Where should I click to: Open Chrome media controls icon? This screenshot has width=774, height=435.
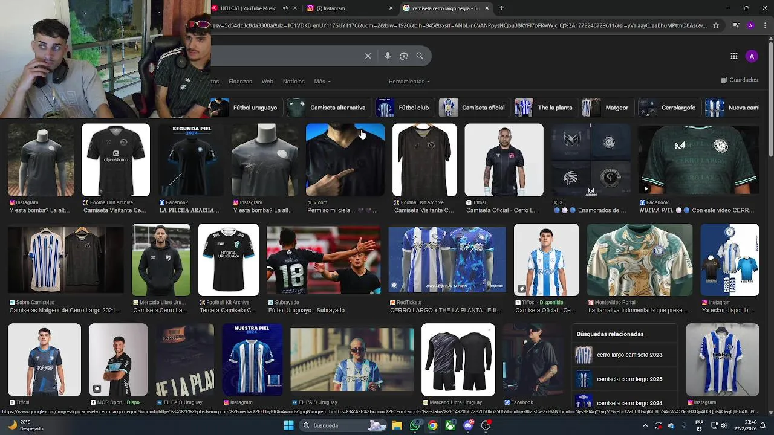(736, 25)
